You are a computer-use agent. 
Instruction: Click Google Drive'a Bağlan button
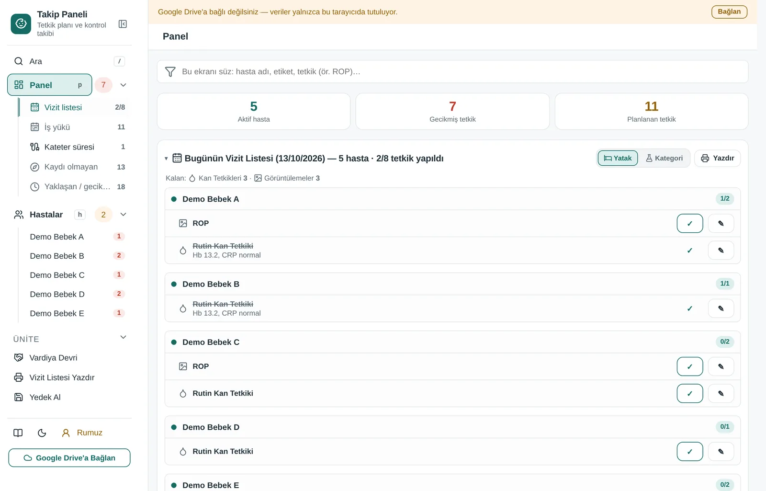(x=69, y=458)
